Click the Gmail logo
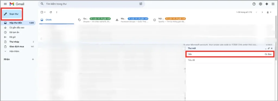This screenshot has height=101, width=278. tap(17, 4)
